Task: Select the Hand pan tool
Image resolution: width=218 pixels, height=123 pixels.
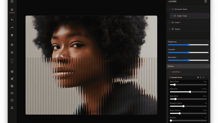Action: point(12,35)
